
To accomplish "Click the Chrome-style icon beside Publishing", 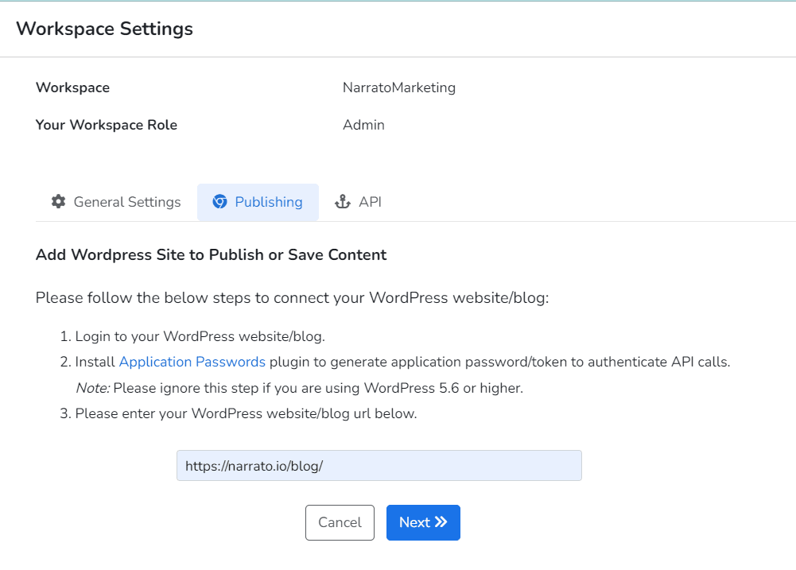I will click(219, 201).
